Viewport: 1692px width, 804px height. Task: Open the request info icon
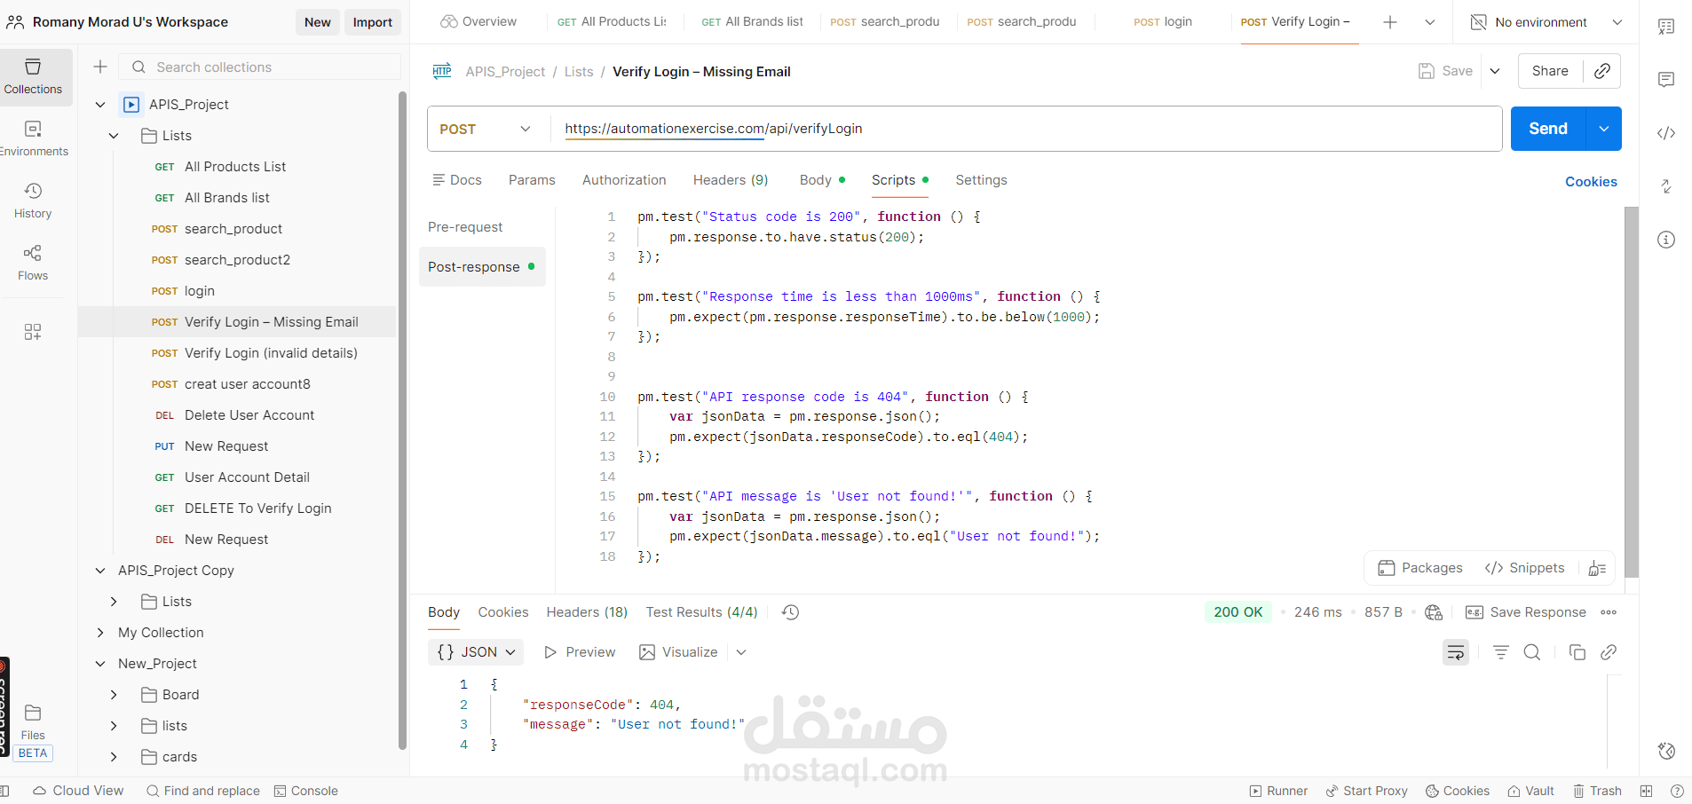pyautogui.click(x=1666, y=240)
